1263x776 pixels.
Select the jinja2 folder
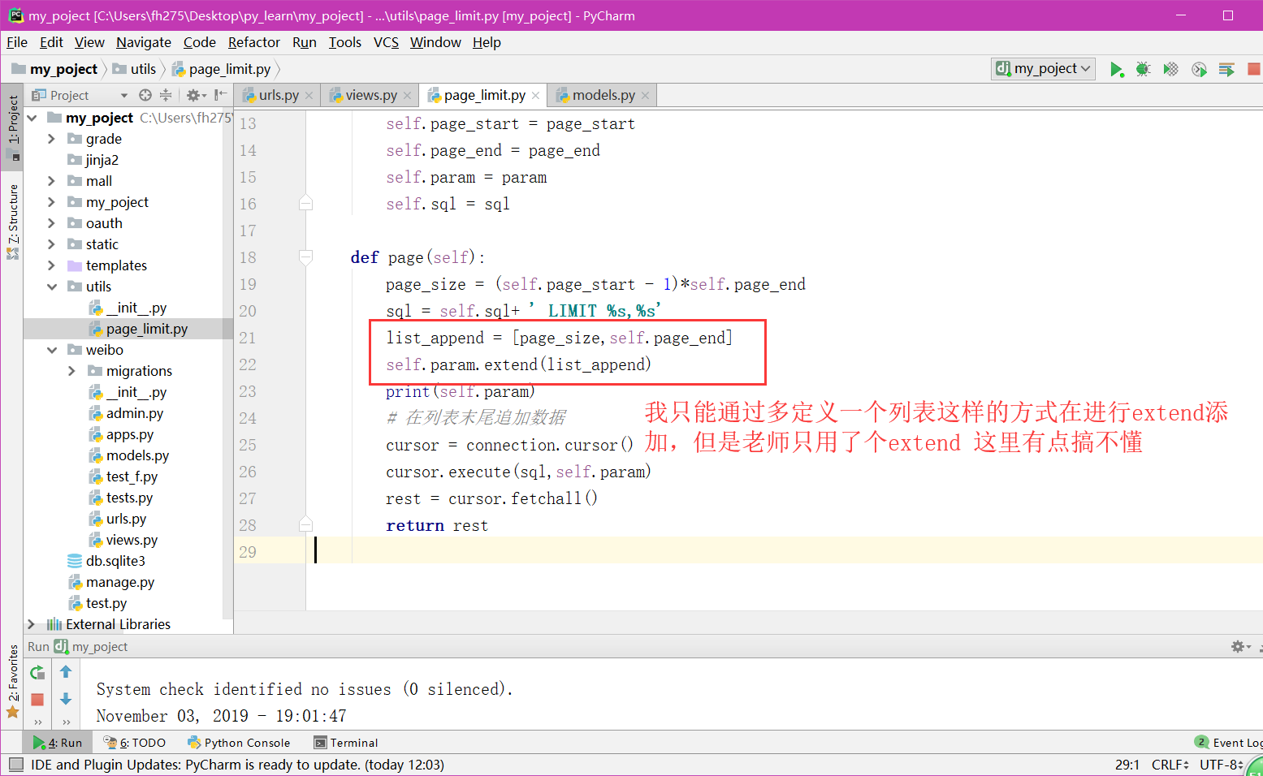coord(102,161)
